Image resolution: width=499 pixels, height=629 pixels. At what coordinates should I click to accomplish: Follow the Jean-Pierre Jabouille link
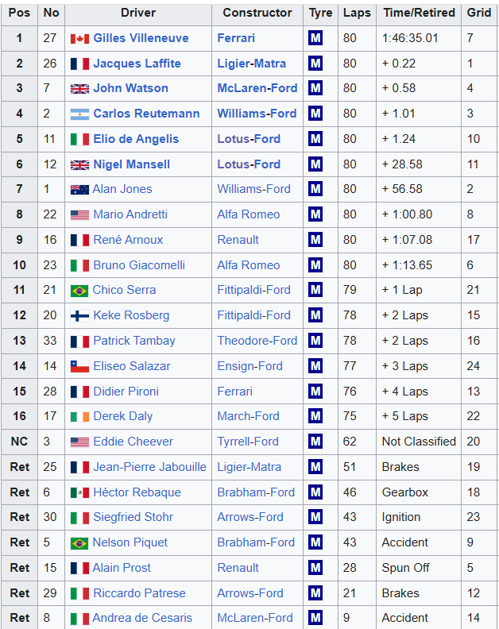149,466
